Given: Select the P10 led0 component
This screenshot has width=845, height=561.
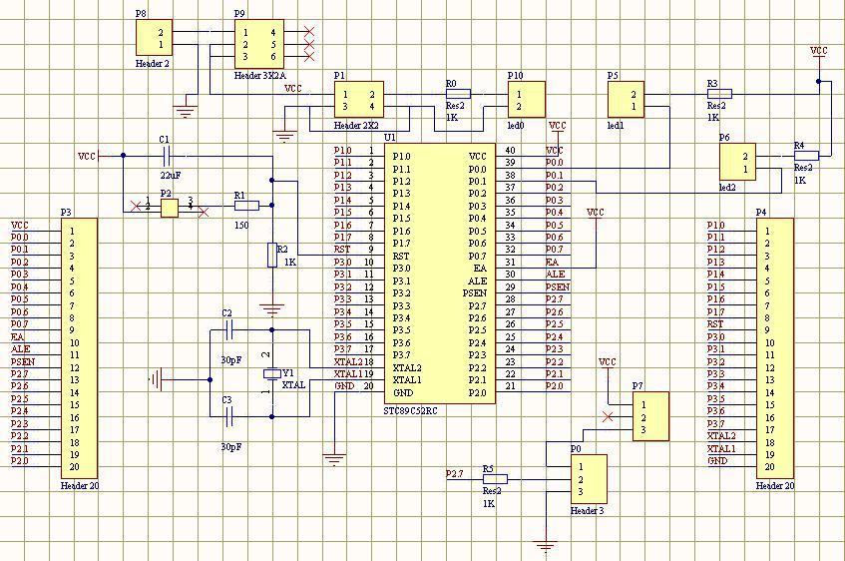Looking at the screenshot, I should click(x=527, y=100).
